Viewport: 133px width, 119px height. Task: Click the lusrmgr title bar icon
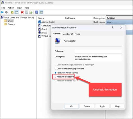(3, 3)
